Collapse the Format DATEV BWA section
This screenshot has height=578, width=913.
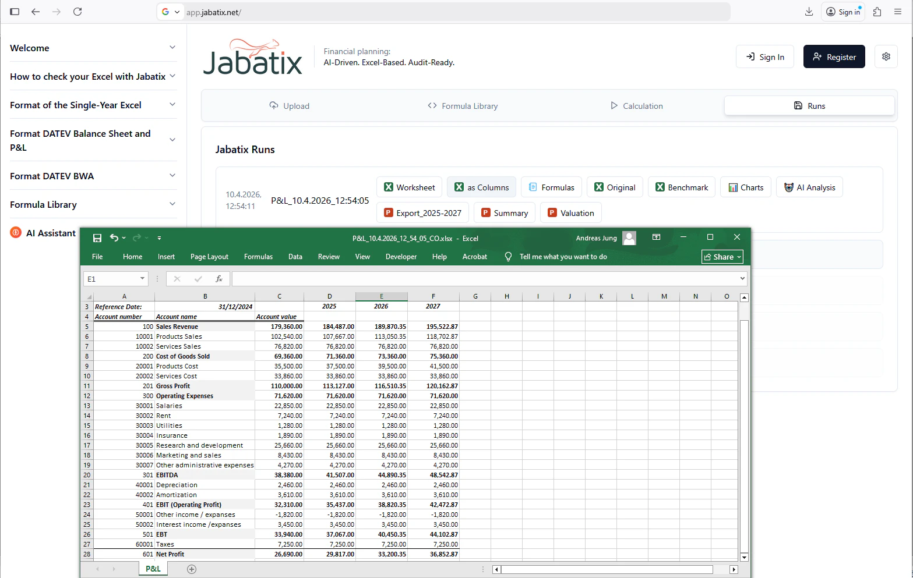coord(172,176)
